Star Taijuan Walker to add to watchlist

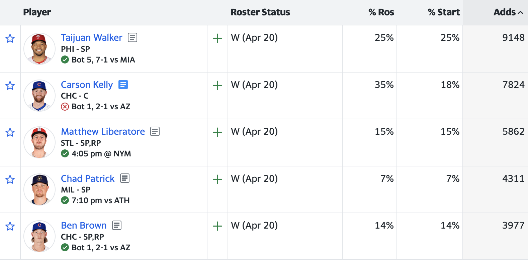[x=10, y=38]
